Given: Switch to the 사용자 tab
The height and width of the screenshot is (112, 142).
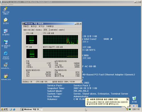Looking at the screenshot, I should click(x=61, y=30).
